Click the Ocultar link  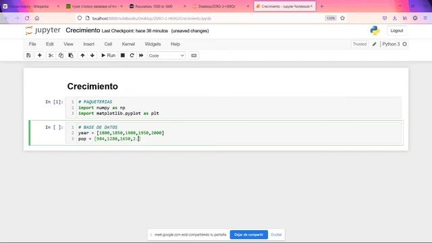coord(276,235)
